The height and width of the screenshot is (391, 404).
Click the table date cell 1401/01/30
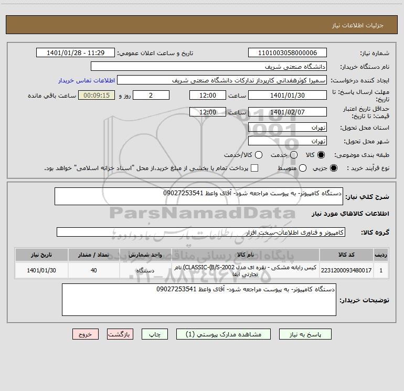pos(41,270)
